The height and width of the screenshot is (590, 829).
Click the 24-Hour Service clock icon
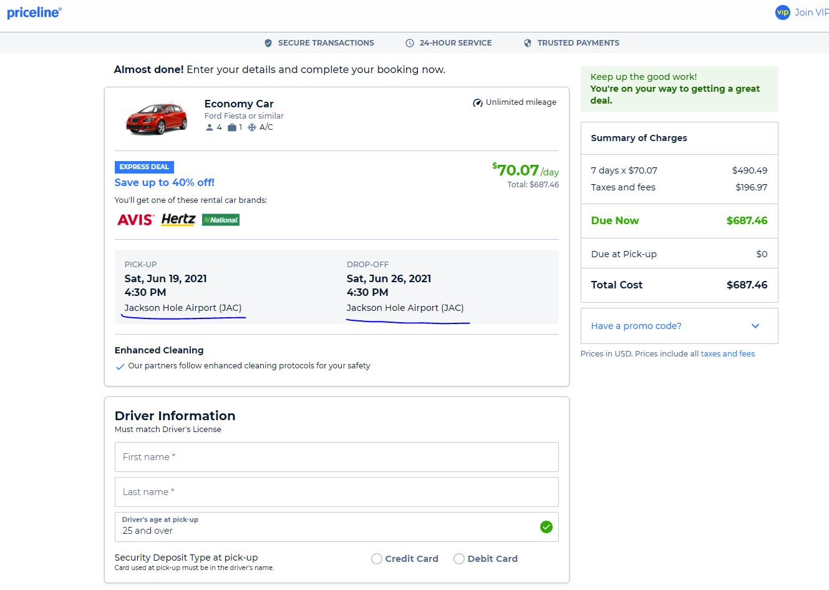tap(410, 43)
